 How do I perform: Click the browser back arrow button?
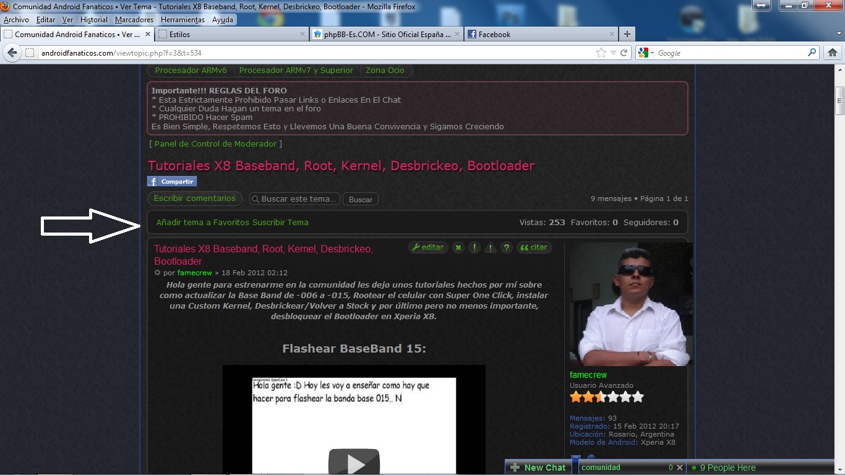point(12,53)
